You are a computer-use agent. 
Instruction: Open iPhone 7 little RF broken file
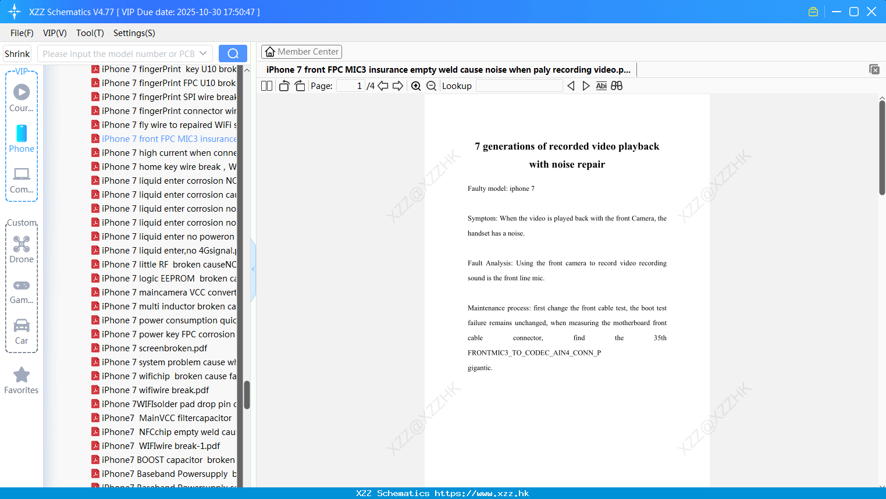coord(163,265)
